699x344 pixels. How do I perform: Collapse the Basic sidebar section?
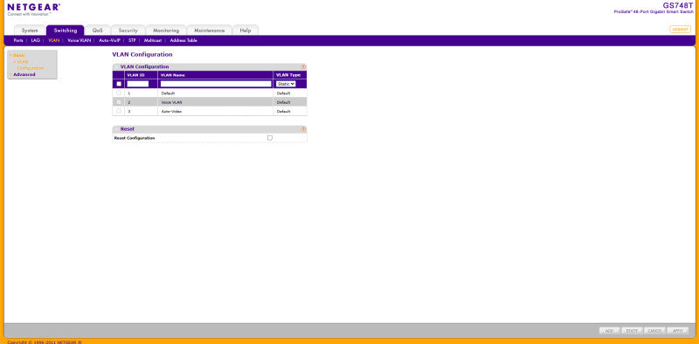(x=18, y=55)
